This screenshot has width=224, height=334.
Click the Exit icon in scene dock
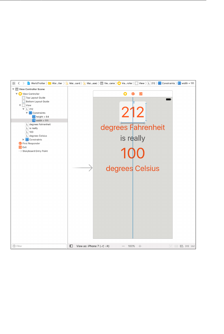click(x=141, y=94)
